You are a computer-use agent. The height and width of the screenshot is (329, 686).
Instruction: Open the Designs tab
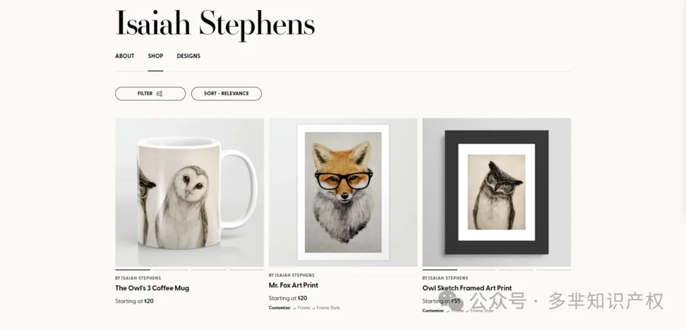coord(189,56)
